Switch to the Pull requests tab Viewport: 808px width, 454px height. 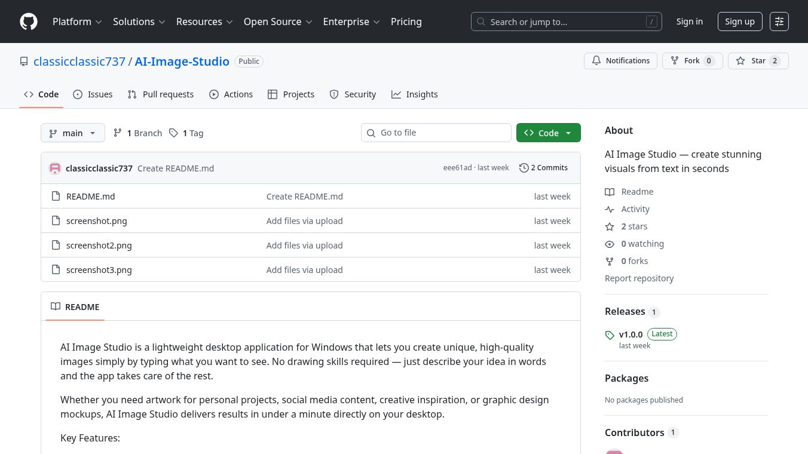coord(161,94)
